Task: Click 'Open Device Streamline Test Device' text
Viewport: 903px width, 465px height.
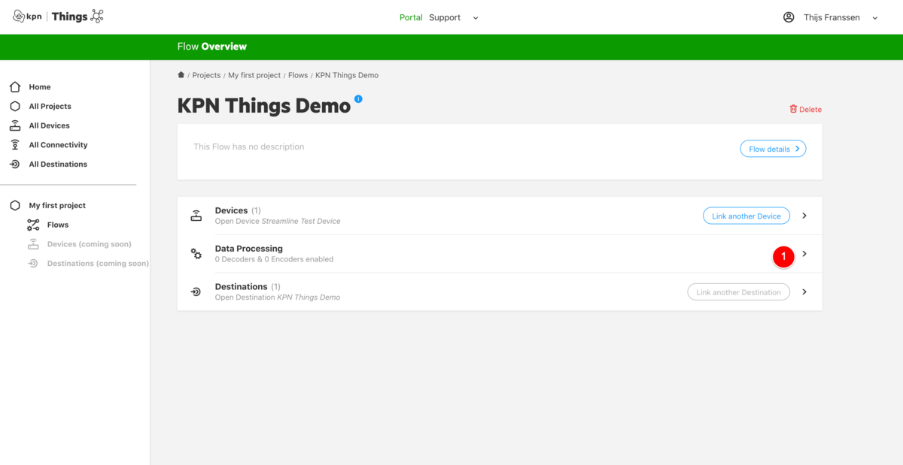Action: (278, 221)
